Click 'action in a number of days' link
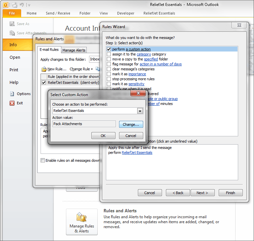Image resolution: width=254 pixels, height=241 pixels. 161,64
